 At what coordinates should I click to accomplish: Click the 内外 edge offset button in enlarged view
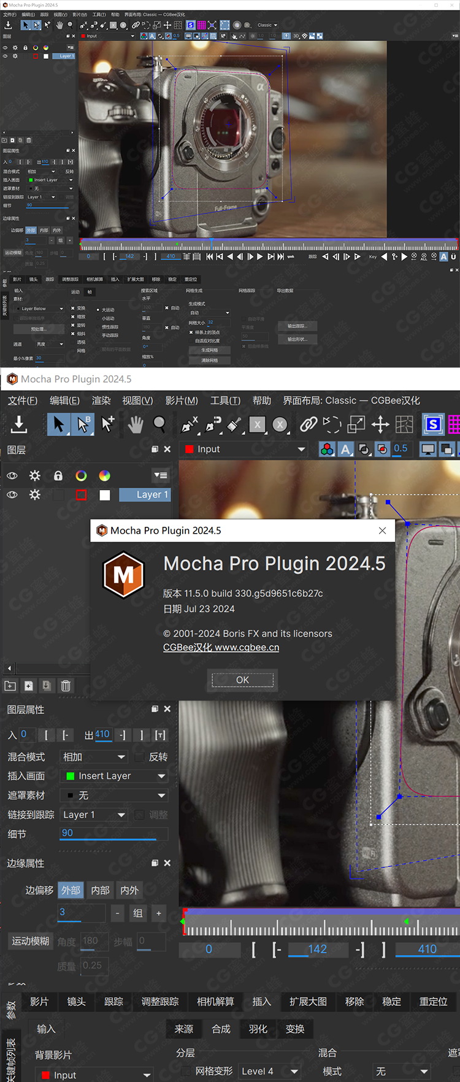coord(129,890)
